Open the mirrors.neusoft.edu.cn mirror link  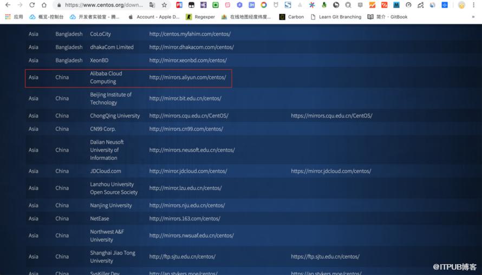[192, 150]
